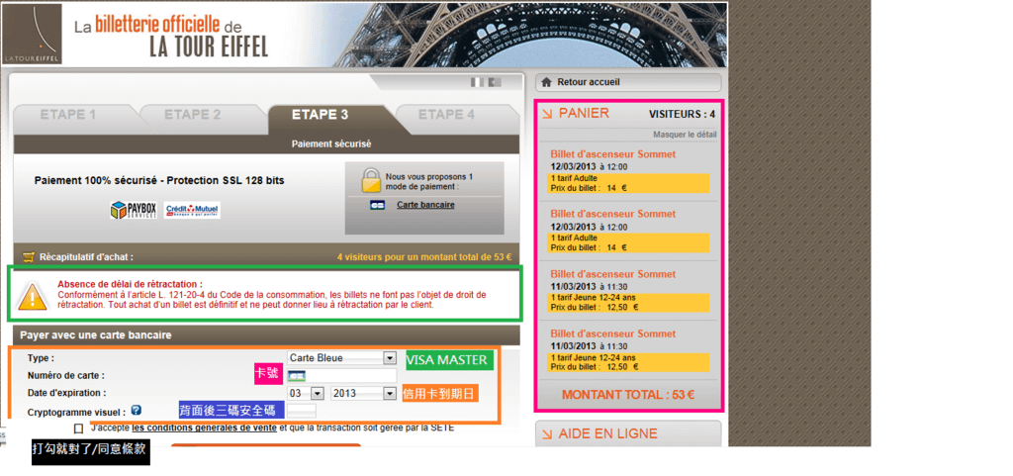This screenshot has width=1013, height=476.
Task: Click the home icon beside Retour accueil
Action: [x=546, y=82]
